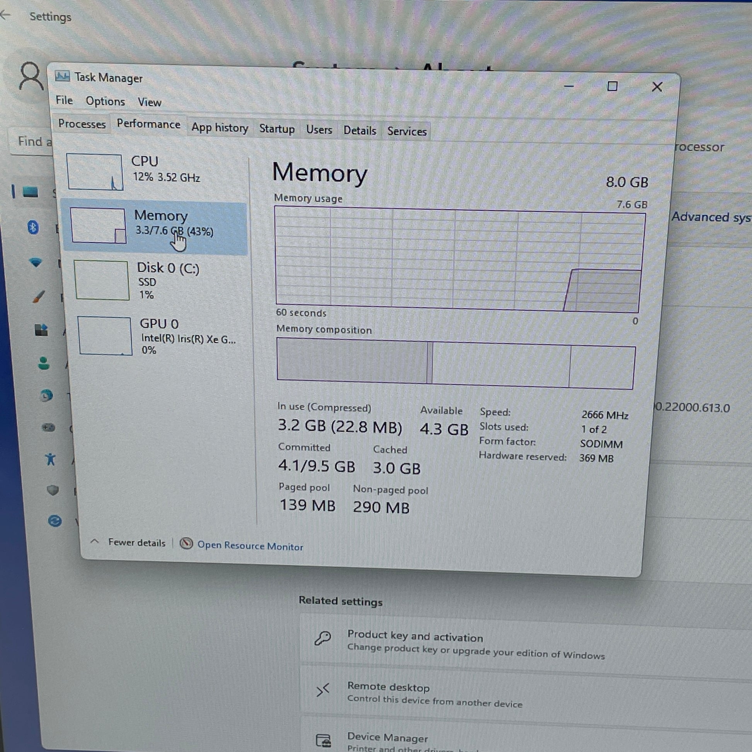Click the Accessibility icon in the Settings sidebar
Screen dimensions: 752x752
pyautogui.click(x=50, y=459)
